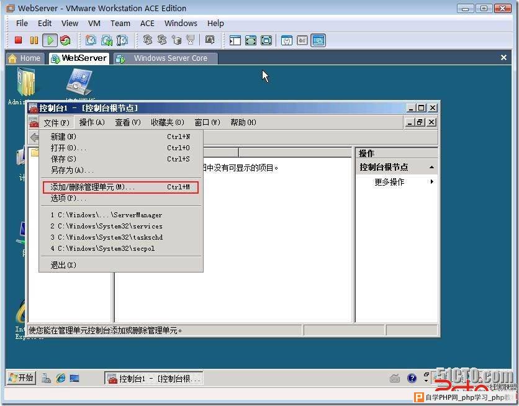Click Server Manager quick launch icon

tap(46, 378)
